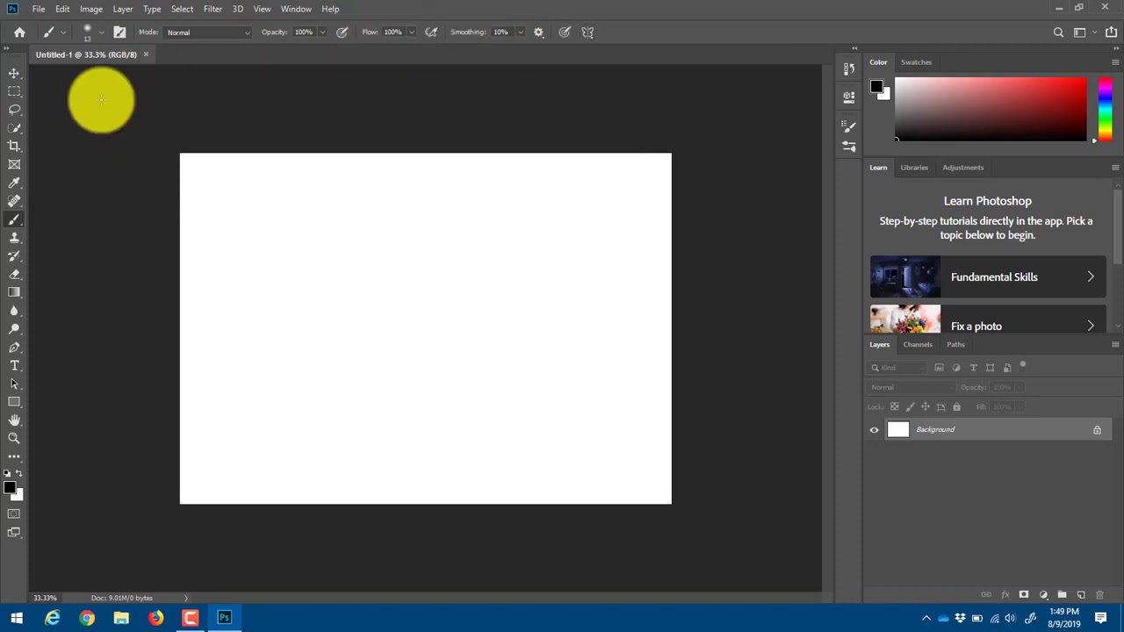The height and width of the screenshot is (632, 1124).
Task: Select the Eyedropper tool
Action: click(x=14, y=183)
